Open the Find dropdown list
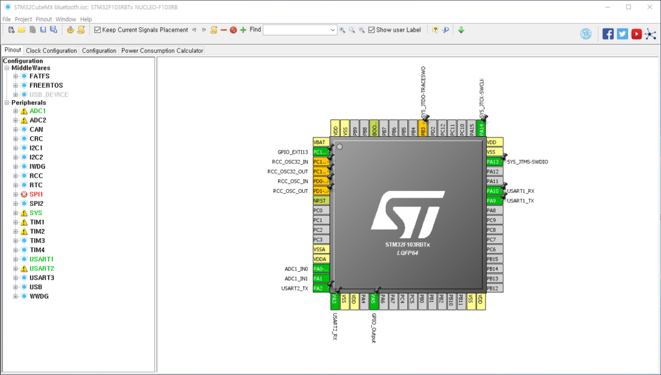 pyautogui.click(x=332, y=29)
